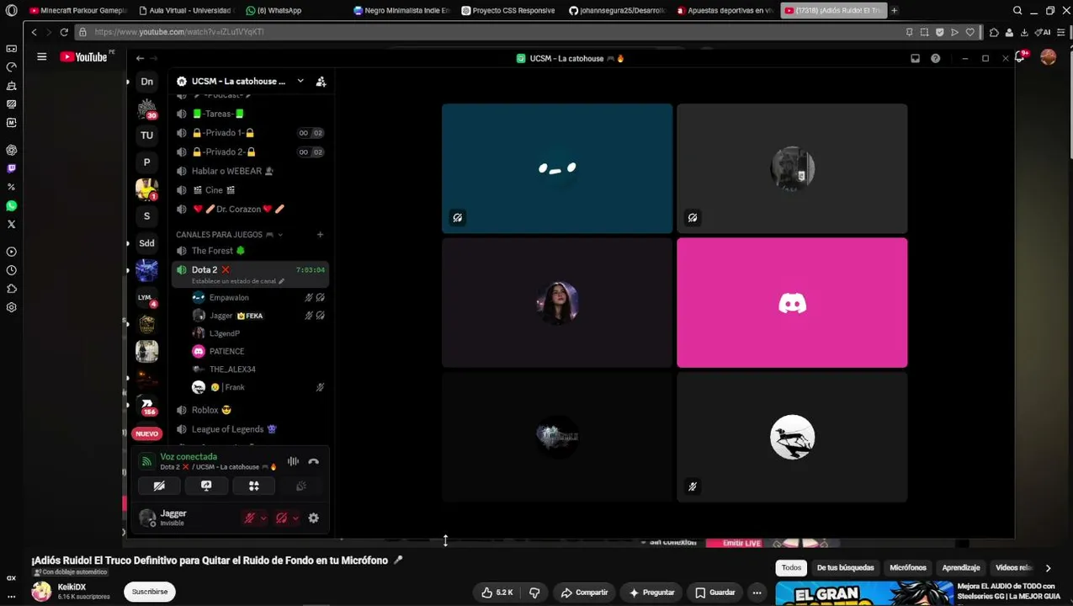This screenshot has height=606, width=1073.
Task: Disconnect from voice call
Action: click(313, 461)
